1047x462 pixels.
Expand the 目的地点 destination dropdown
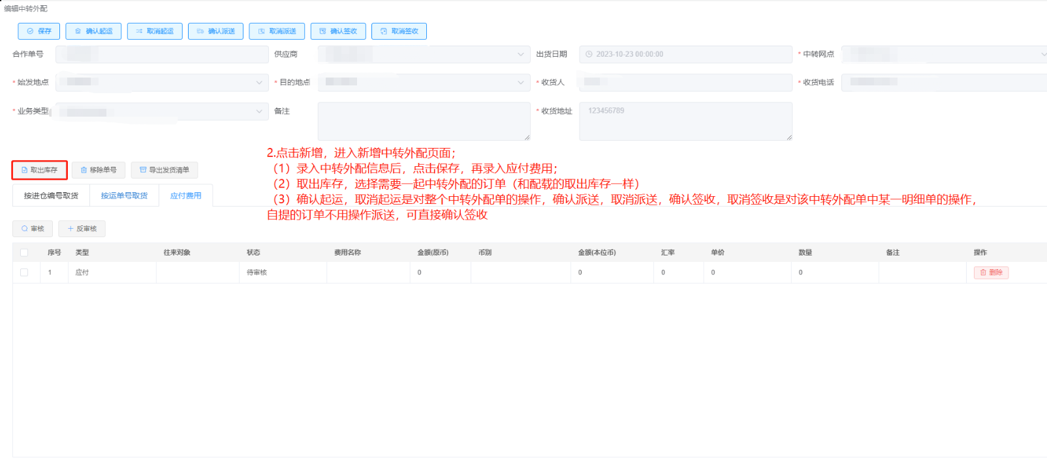click(520, 83)
